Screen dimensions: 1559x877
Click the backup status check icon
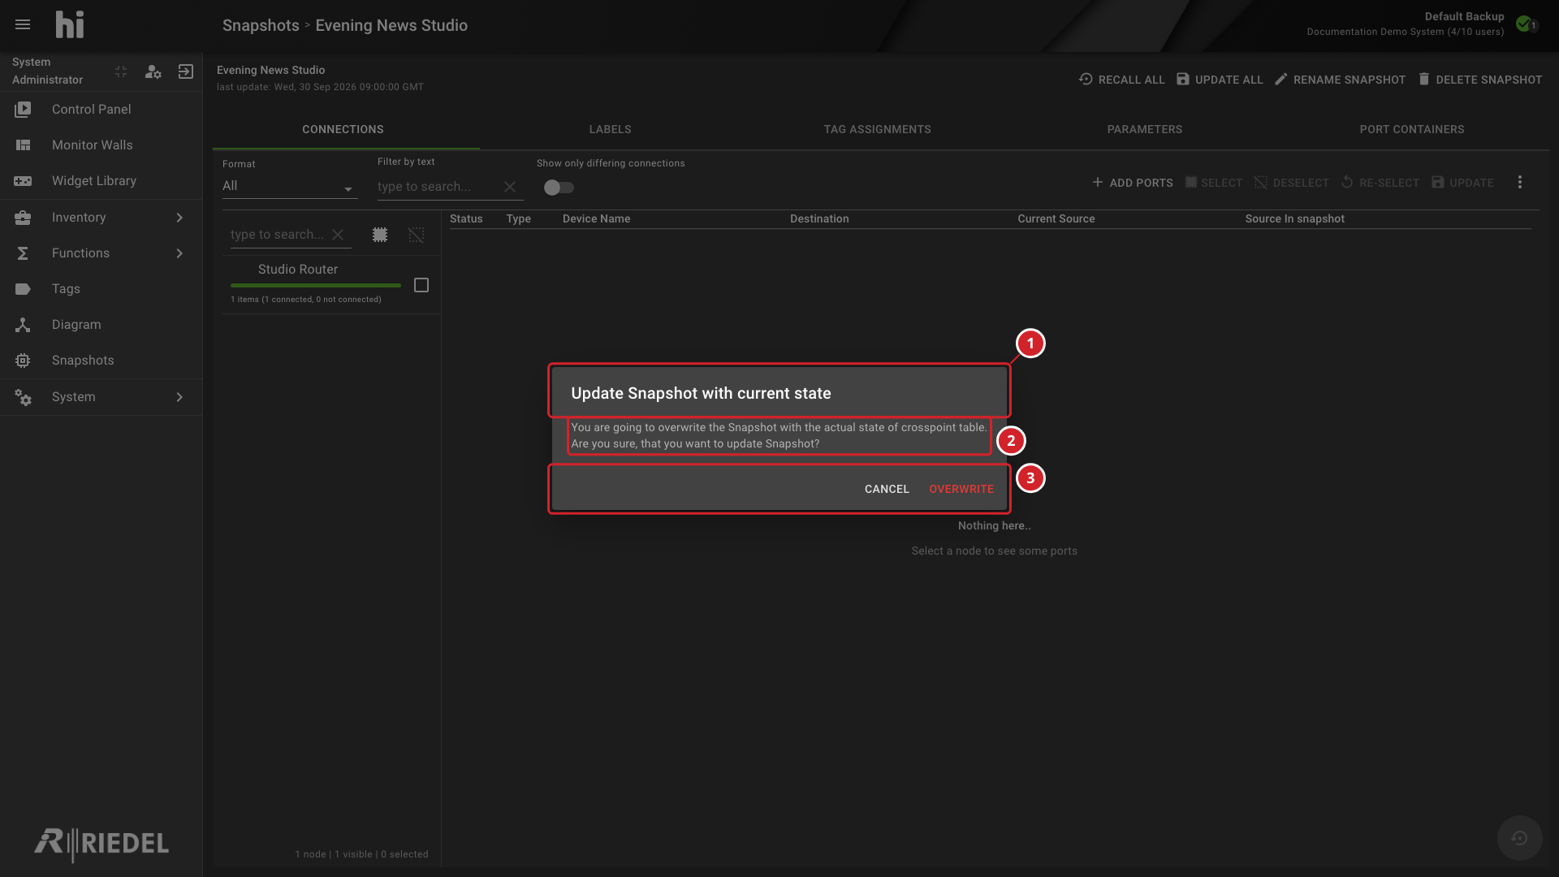[x=1526, y=24]
